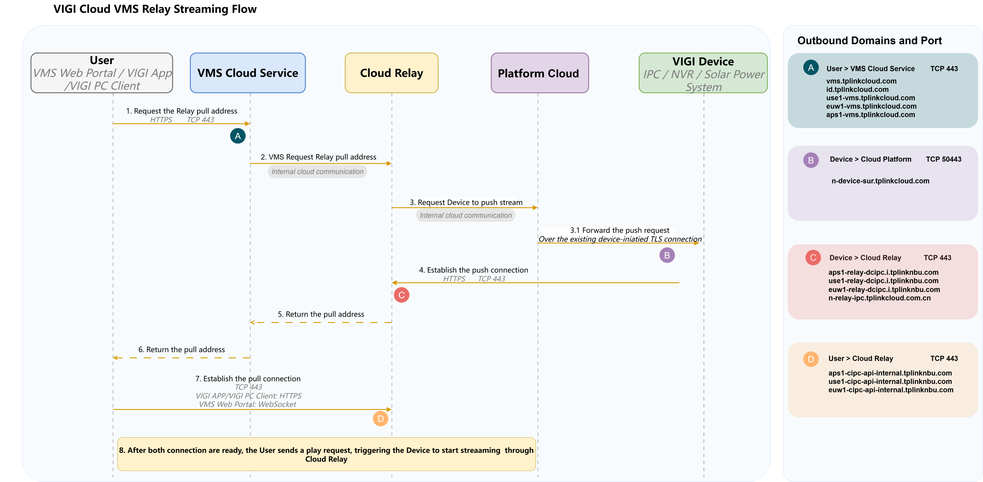This screenshot has width=983, height=482.
Task: Click step 7 Establish the pull connection
Action: coord(248,379)
